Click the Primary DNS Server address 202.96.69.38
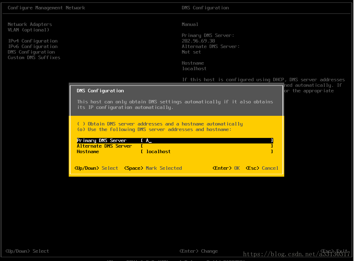The height and width of the screenshot is (261, 354). [198, 41]
